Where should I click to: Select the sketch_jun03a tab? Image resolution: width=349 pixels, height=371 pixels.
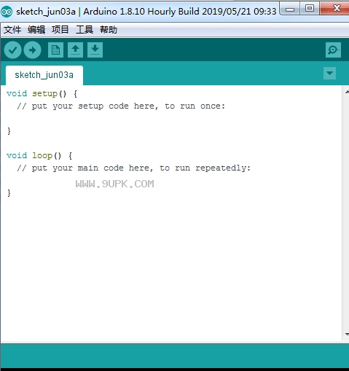44,75
